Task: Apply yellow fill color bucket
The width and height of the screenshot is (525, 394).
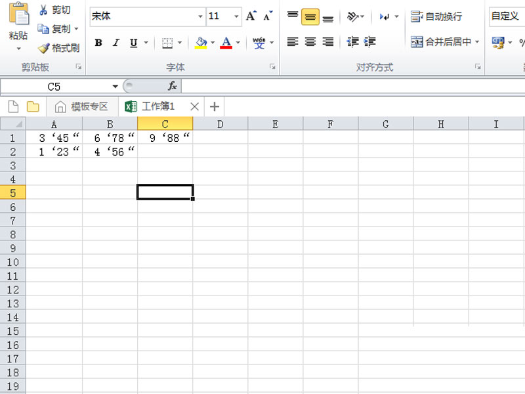Action: [201, 43]
